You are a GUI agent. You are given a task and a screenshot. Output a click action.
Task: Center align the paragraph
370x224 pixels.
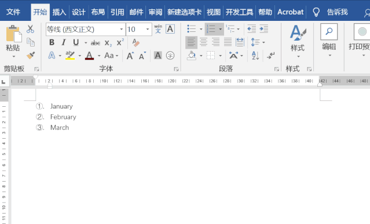coord(203,42)
